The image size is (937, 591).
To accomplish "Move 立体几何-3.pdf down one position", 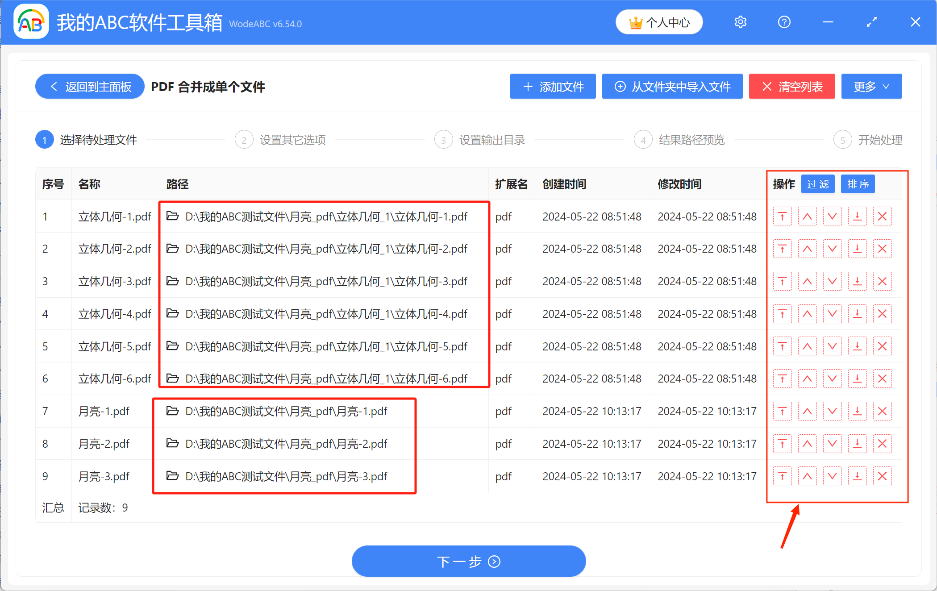I will pos(832,281).
